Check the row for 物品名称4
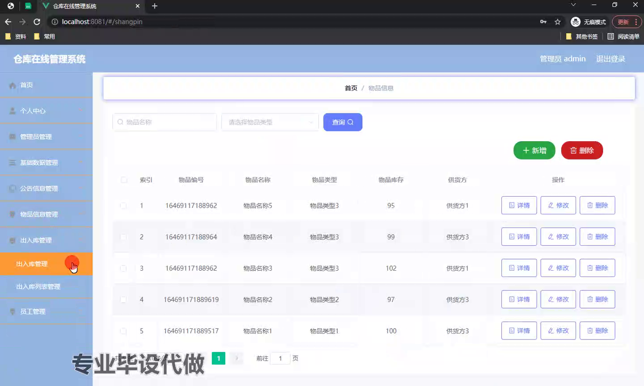The height and width of the screenshot is (386, 644). click(x=123, y=237)
